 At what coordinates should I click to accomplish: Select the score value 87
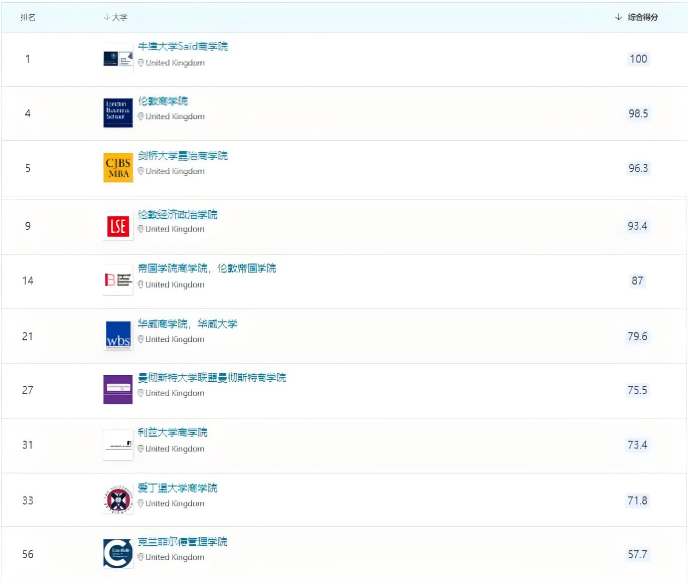point(637,280)
